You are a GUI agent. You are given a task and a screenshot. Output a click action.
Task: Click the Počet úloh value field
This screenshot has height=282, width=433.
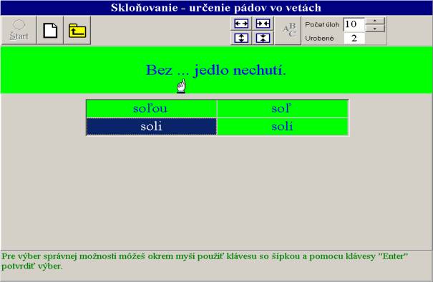coord(354,24)
